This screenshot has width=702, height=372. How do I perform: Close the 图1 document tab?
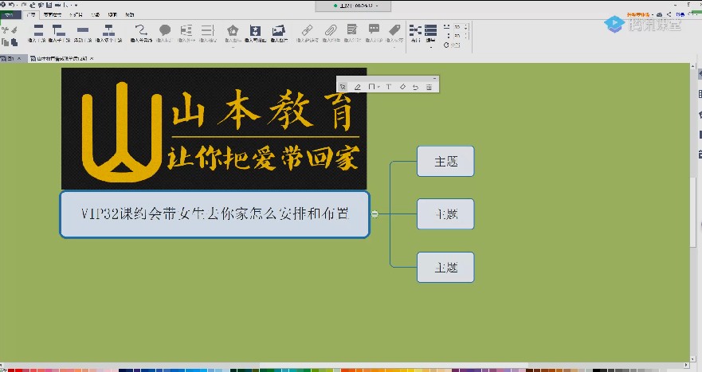19,58
